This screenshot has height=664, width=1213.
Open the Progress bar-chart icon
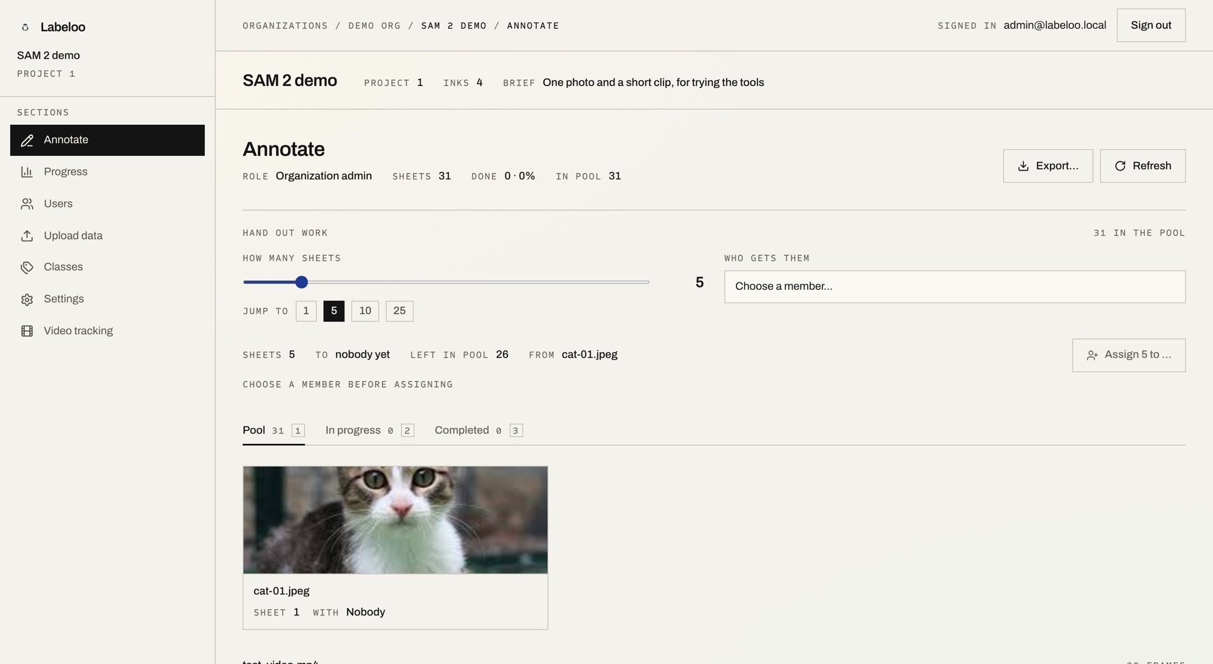pyautogui.click(x=27, y=172)
